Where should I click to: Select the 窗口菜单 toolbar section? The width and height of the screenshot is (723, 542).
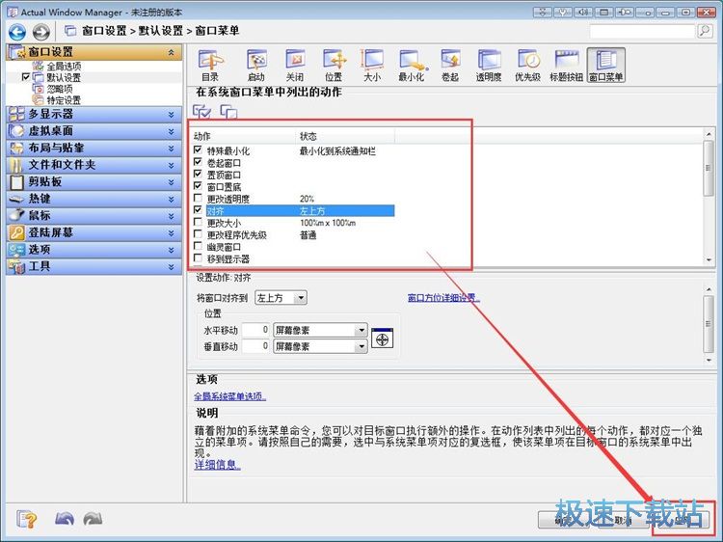[606, 66]
